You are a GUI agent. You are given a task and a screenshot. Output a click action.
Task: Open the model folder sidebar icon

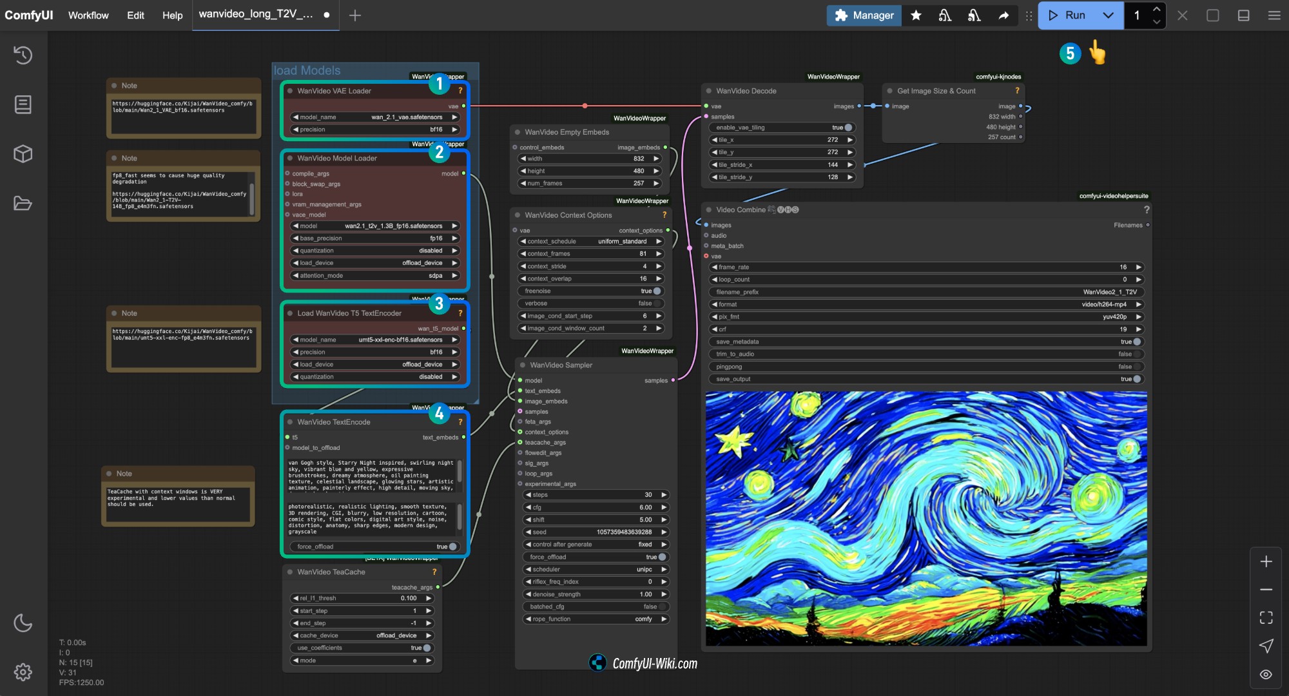tap(23, 203)
